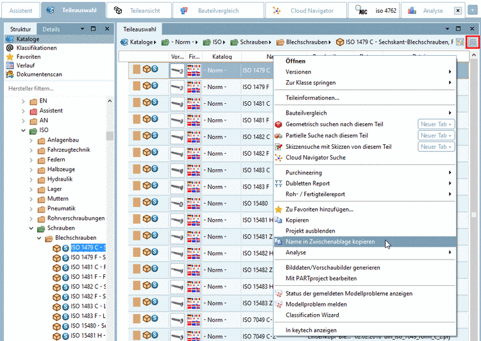Collapse the Schrauben tree folder

click(x=31, y=228)
